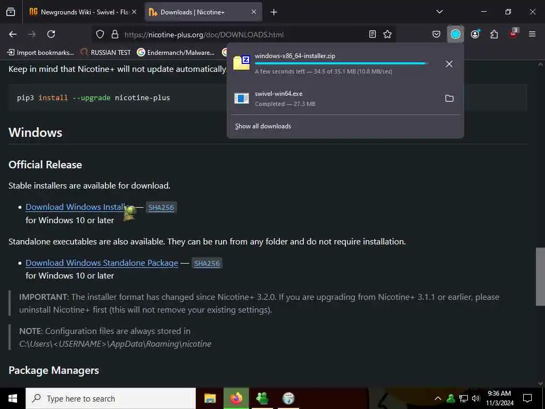This screenshot has width=545, height=409.
Task: Click Firefox icon in taskbar
Action: pos(236,398)
